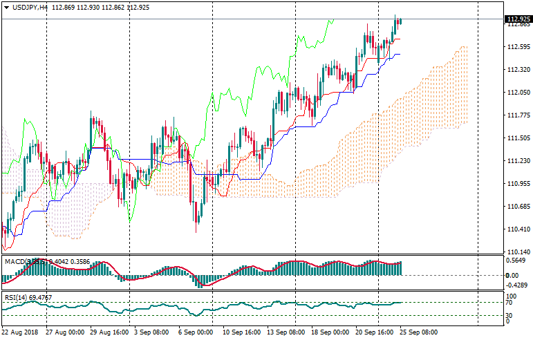The width and height of the screenshot is (533, 340).
Task: Click the current price tag 112.925
Action: pyautogui.click(x=517, y=19)
